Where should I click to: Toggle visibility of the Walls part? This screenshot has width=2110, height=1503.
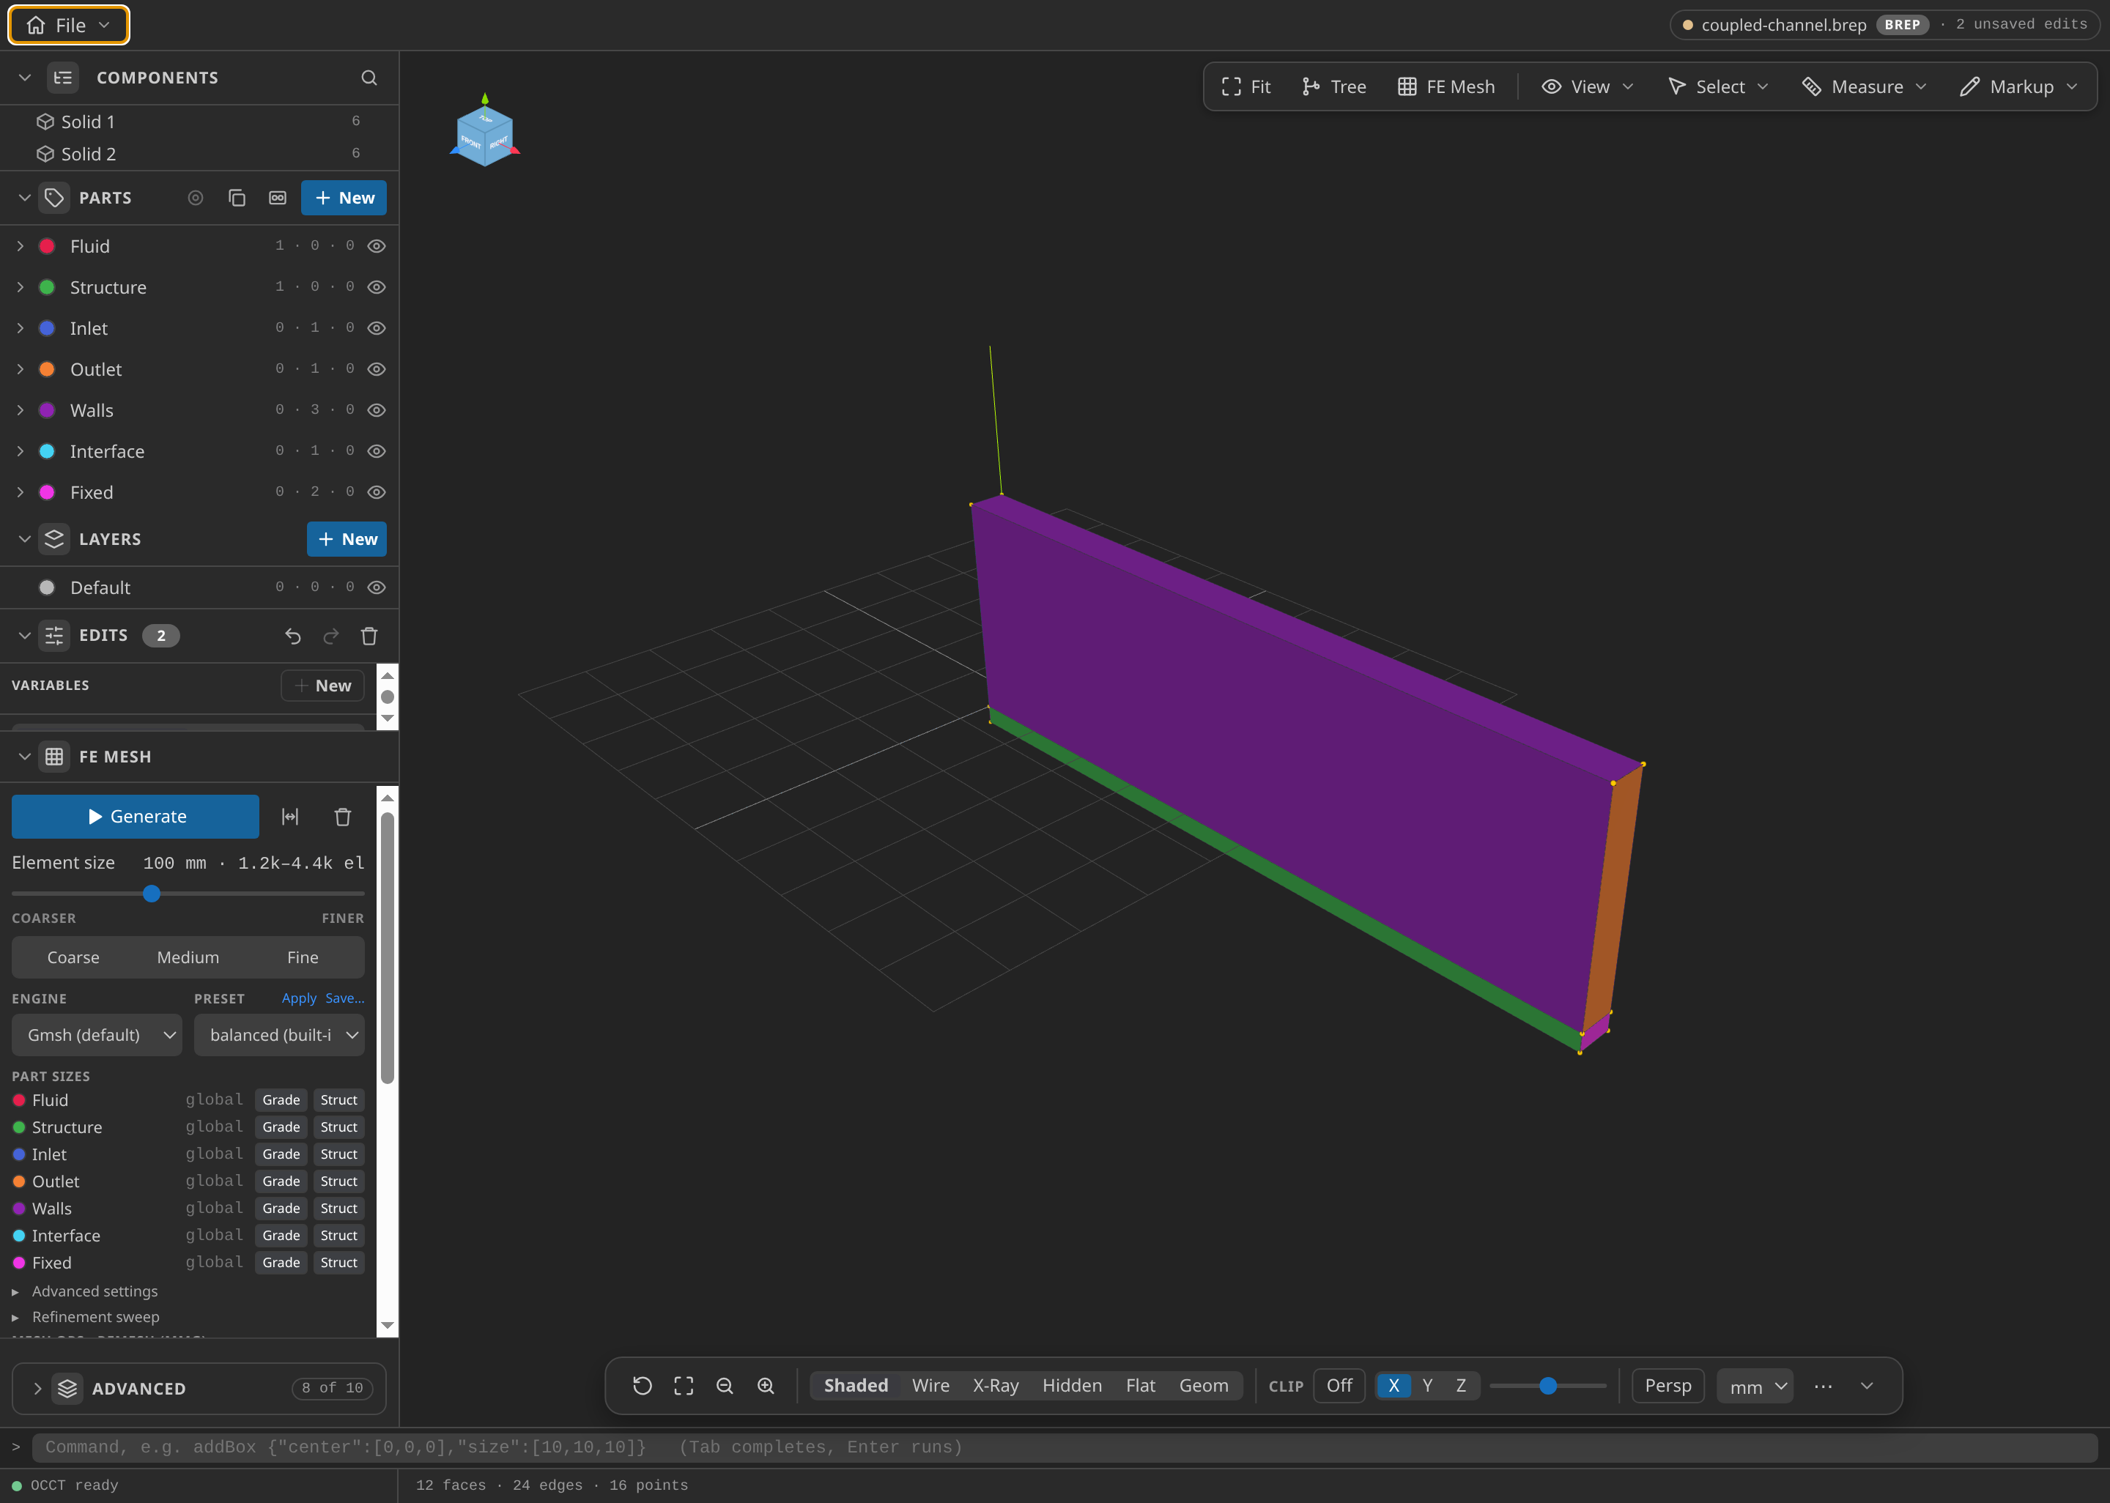click(x=376, y=410)
